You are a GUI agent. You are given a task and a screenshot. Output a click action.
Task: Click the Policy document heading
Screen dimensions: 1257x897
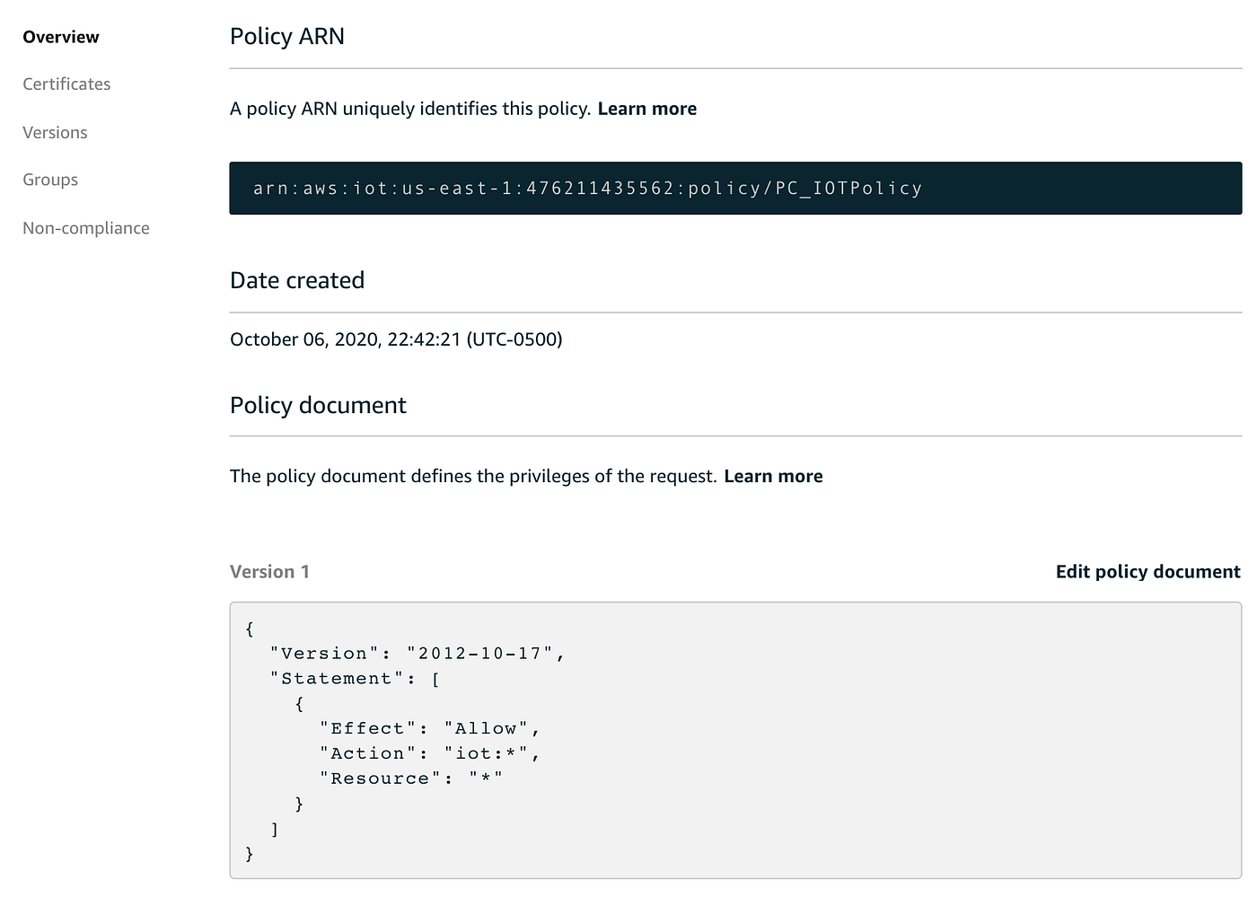point(318,405)
